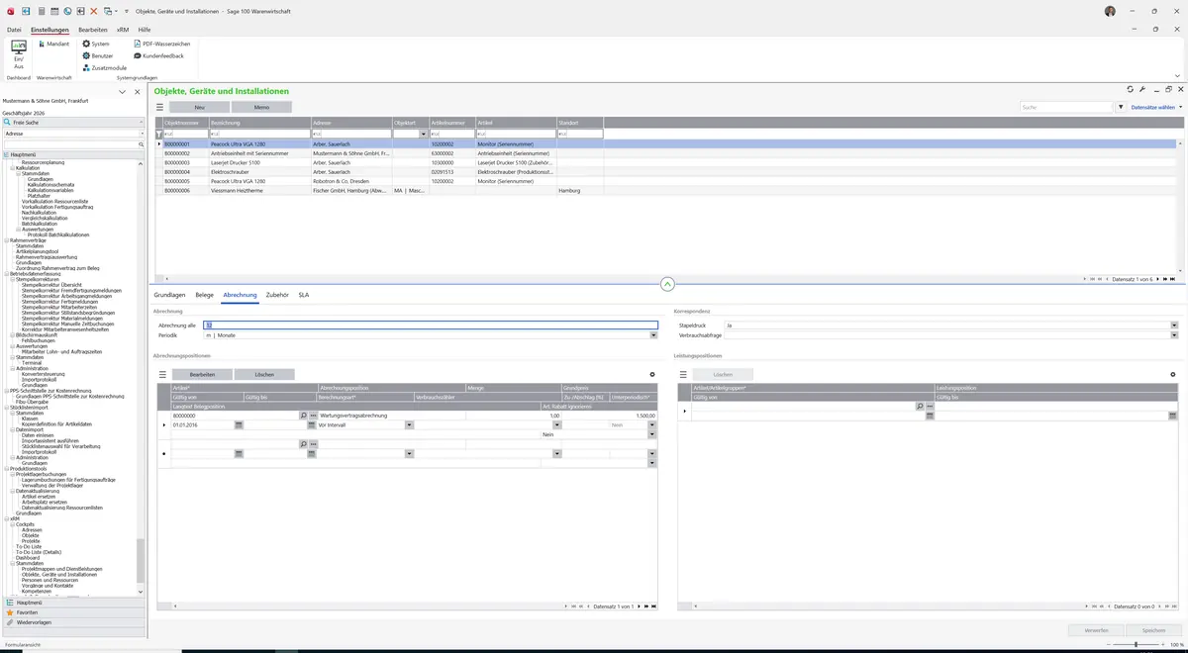Click the wrench tools icon in header
1188x653 pixels.
[1142, 90]
